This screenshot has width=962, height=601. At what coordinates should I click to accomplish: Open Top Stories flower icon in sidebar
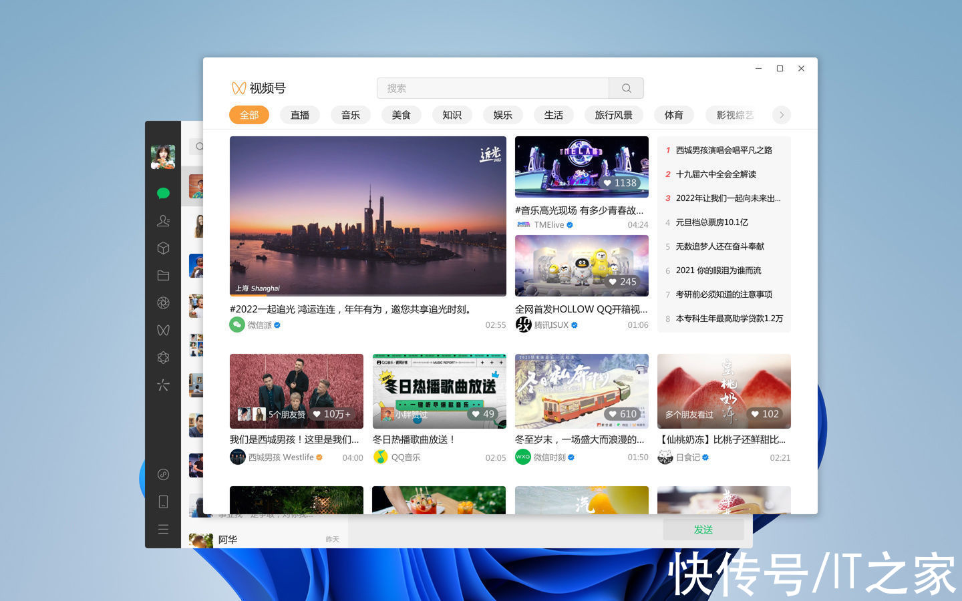click(x=163, y=357)
